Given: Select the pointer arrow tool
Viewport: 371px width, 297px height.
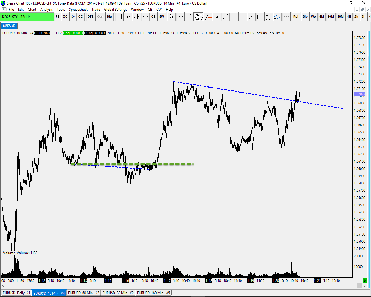Looking at the screenshot, I should click(171, 17).
